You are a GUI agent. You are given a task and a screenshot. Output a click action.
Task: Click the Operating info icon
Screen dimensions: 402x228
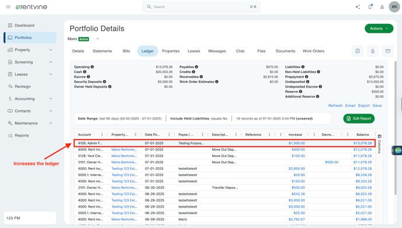(92, 67)
